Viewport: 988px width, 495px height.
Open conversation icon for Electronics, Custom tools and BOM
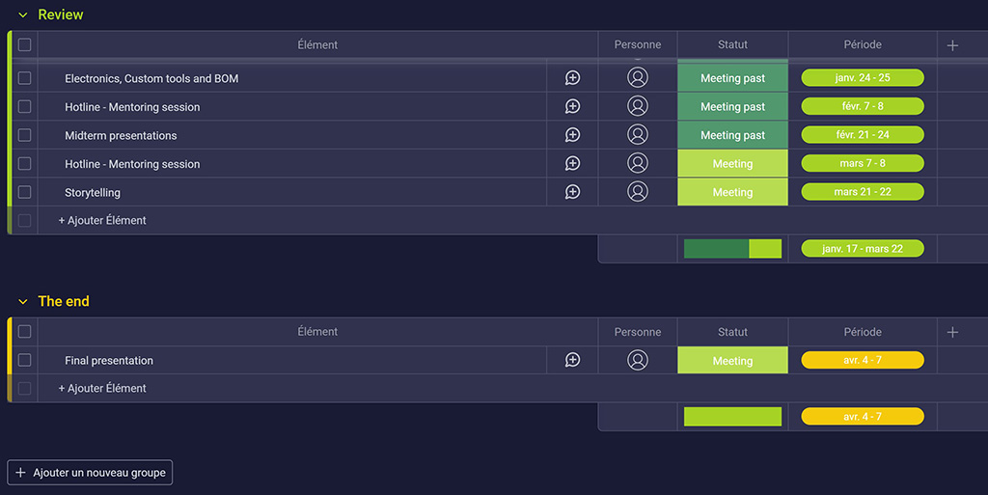(x=572, y=78)
